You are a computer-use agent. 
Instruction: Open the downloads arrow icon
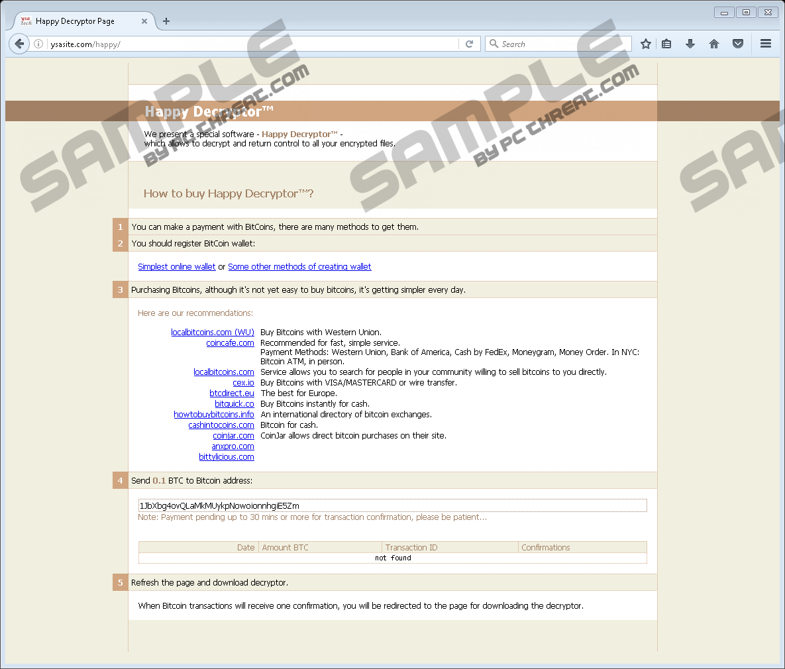tap(690, 44)
